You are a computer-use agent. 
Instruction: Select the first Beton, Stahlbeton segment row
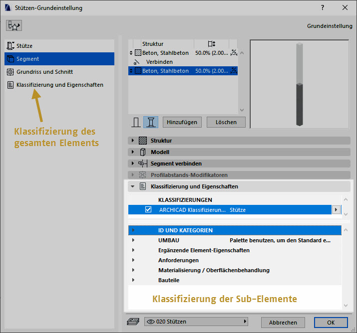[x=183, y=53]
